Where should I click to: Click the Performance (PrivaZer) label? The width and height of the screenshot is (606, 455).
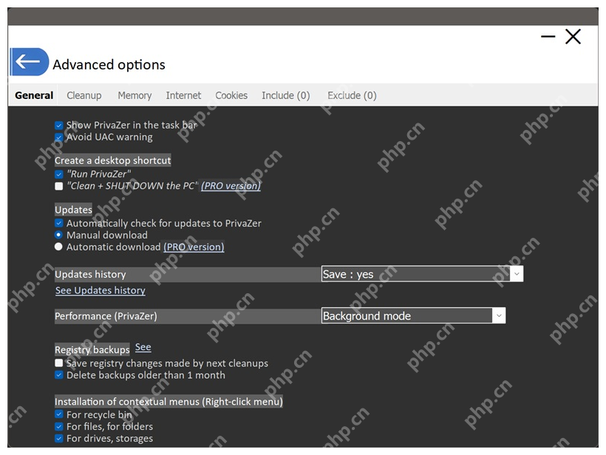(106, 316)
